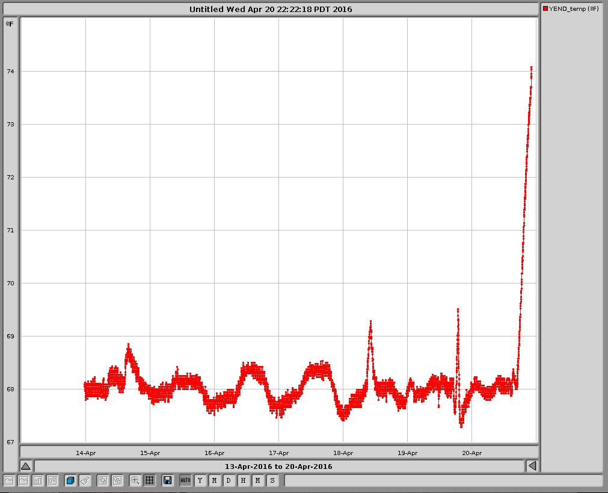The height and width of the screenshot is (493, 608).
Task: Select the YEND_temp (ºF) legend label
Action: 574,8
